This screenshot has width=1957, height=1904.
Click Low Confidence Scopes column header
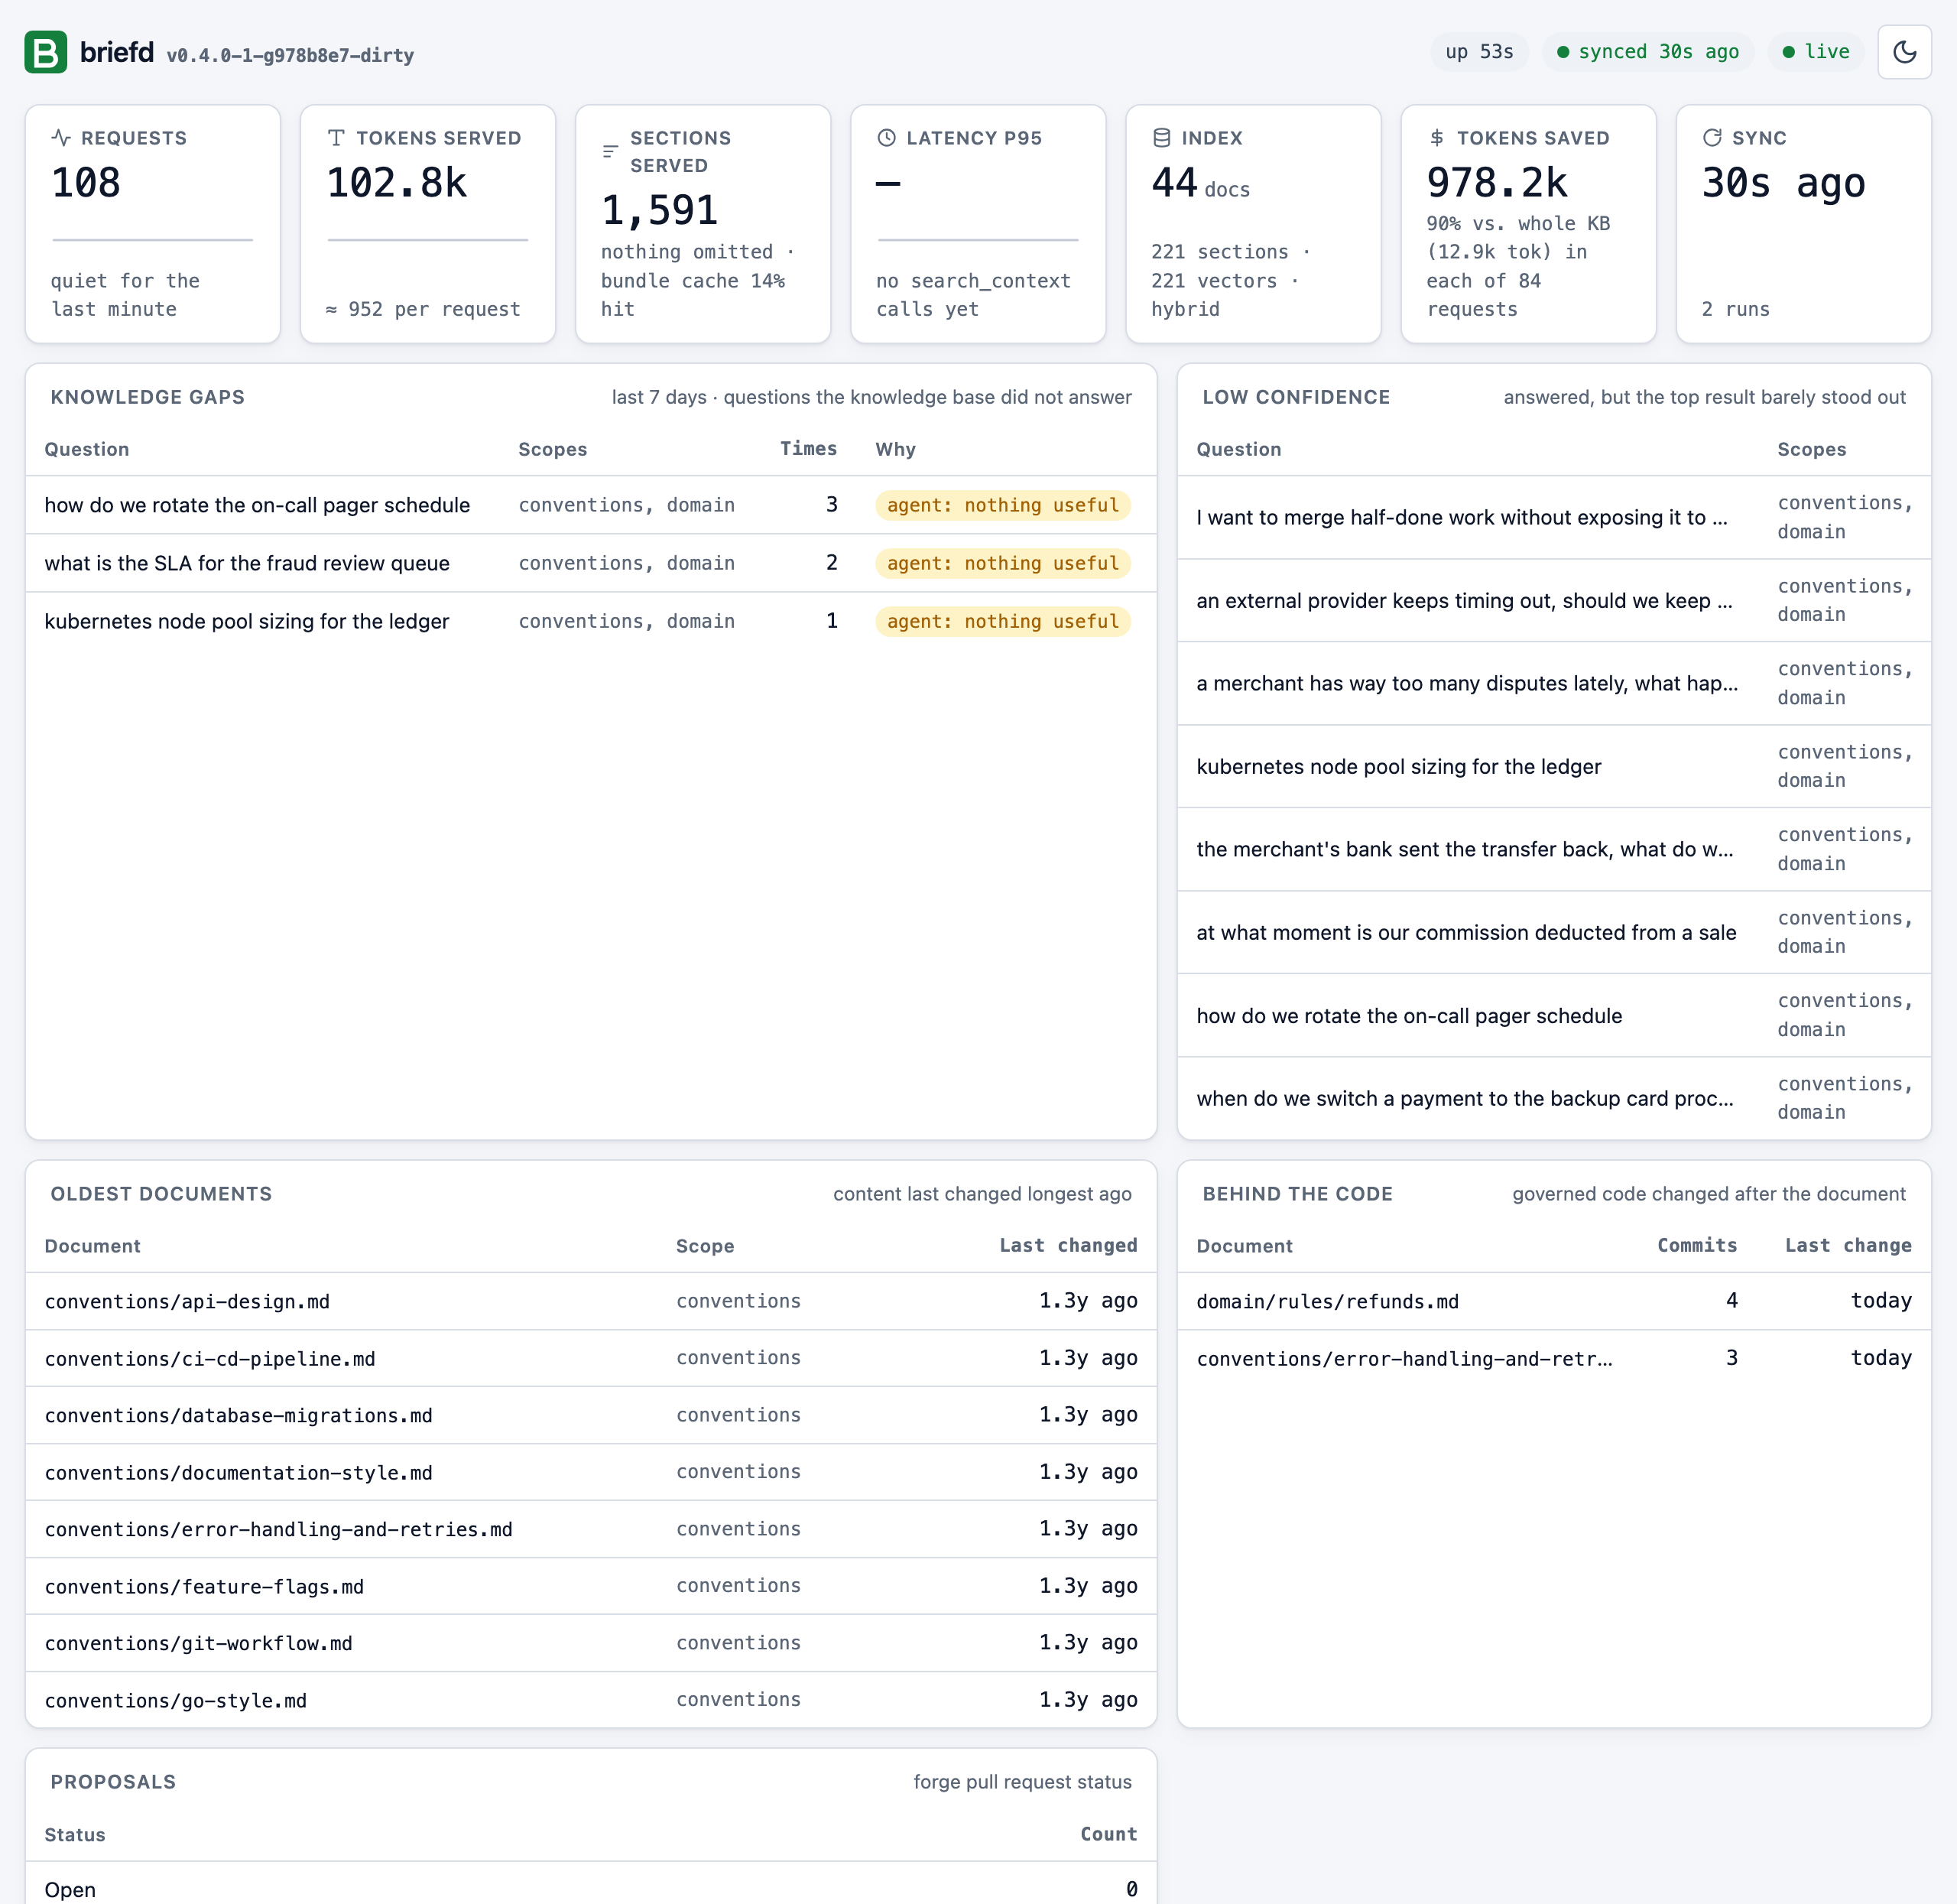pyautogui.click(x=1811, y=449)
